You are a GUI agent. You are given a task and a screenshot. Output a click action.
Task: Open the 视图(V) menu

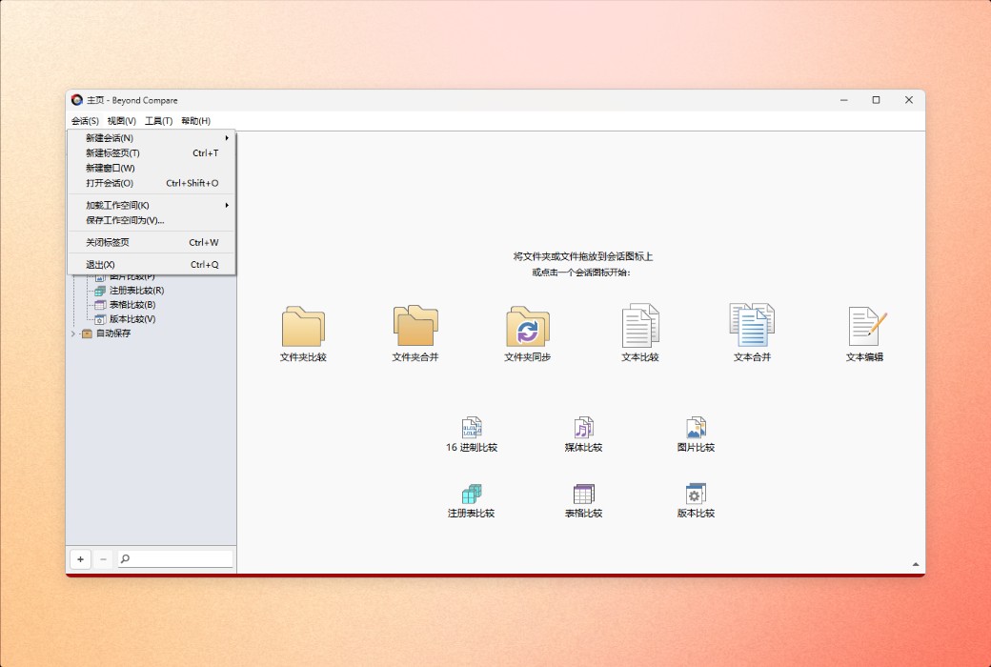[121, 121]
